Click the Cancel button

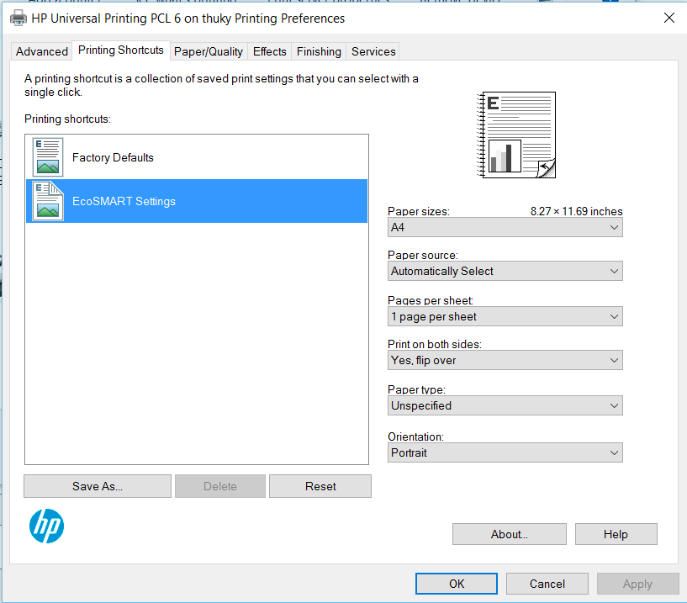[547, 584]
